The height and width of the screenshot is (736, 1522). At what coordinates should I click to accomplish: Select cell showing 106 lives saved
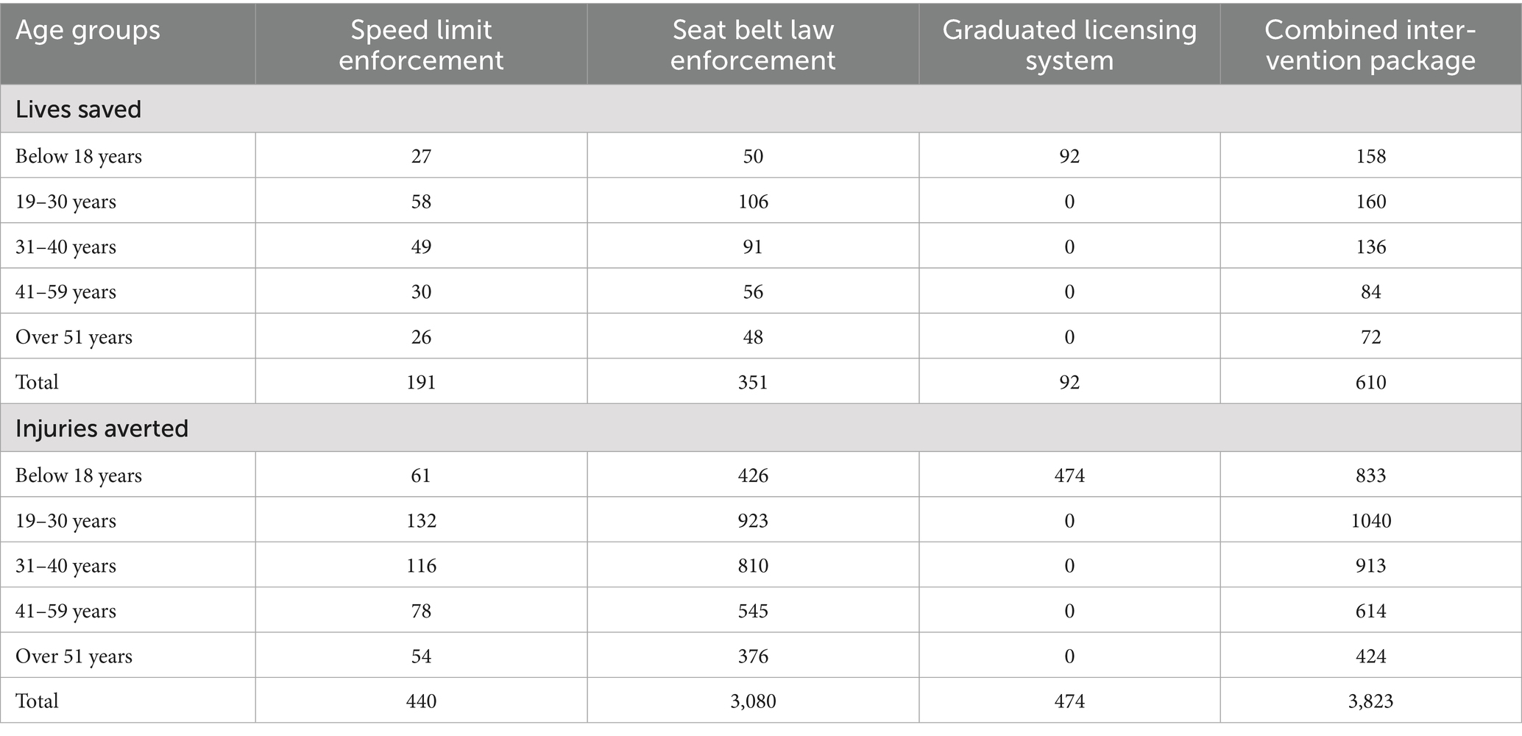pos(753,202)
